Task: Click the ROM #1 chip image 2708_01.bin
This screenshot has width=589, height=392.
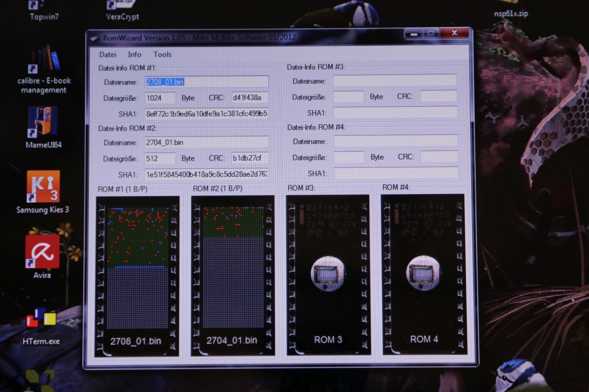Action: [x=137, y=274]
